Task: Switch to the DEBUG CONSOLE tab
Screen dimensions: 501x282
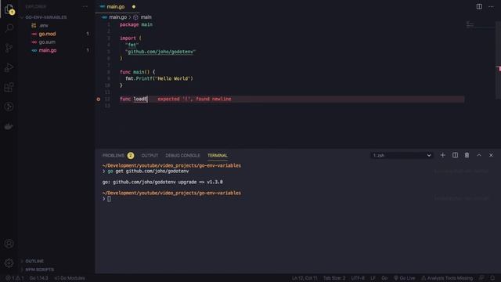Action: (x=182, y=155)
